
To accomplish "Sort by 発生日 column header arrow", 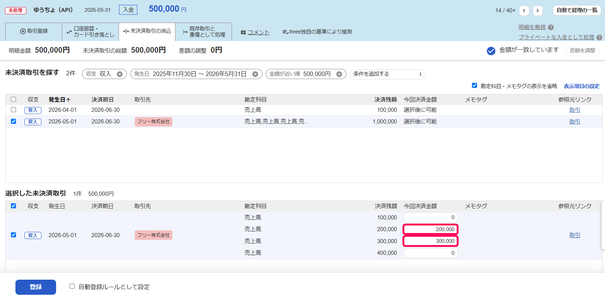I will (69, 100).
